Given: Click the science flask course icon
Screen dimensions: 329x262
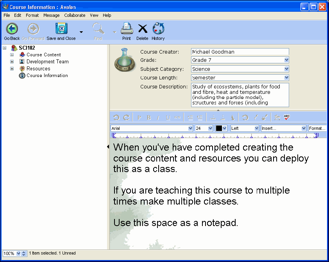Looking at the screenshot, I should coord(124,60).
